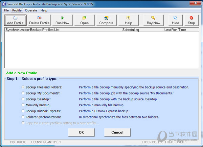Choose Backup Outlook Express option
The image size is (203, 147).
[41, 111]
